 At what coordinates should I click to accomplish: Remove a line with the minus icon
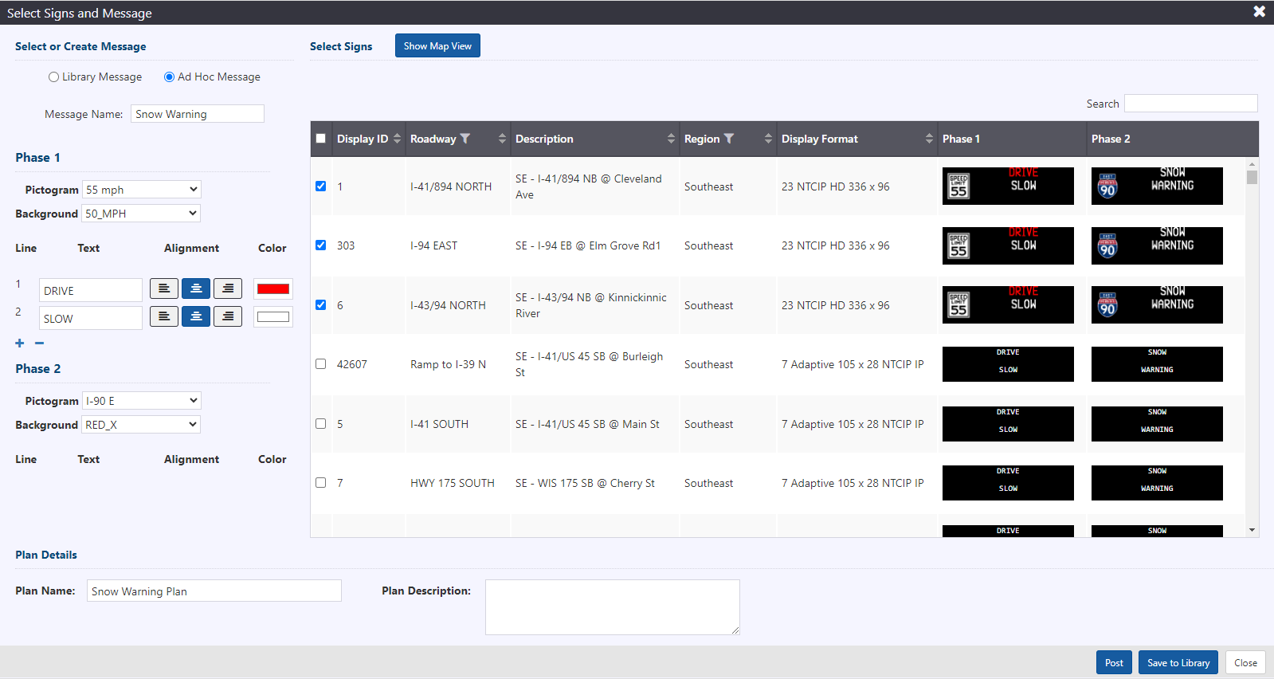[39, 343]
